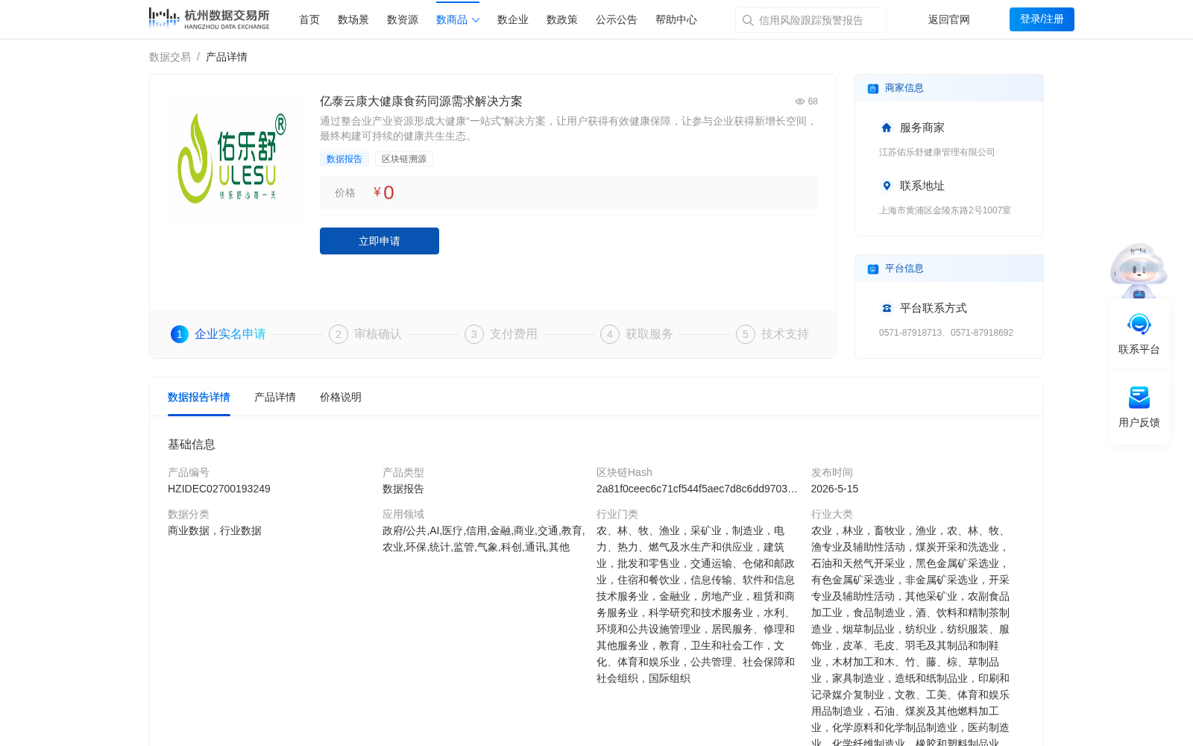Click 基础信息 section heading
The image size is (1193, 746).
(x=192, y=444)
